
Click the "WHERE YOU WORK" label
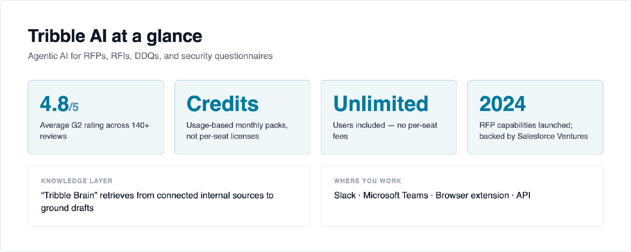click(368, 181)
